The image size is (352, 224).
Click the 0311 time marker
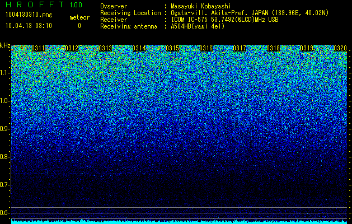click(38, 48)
